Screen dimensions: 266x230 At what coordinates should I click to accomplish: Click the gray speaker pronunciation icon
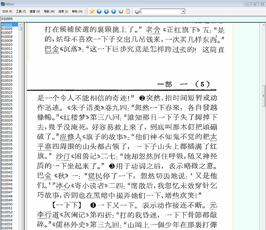coord(137,11)
